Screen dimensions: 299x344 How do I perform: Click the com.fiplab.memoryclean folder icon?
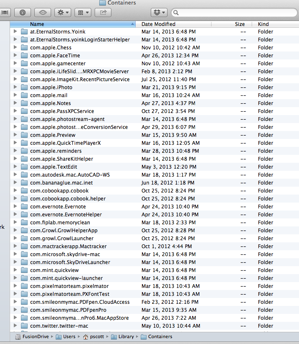(24, 223)
